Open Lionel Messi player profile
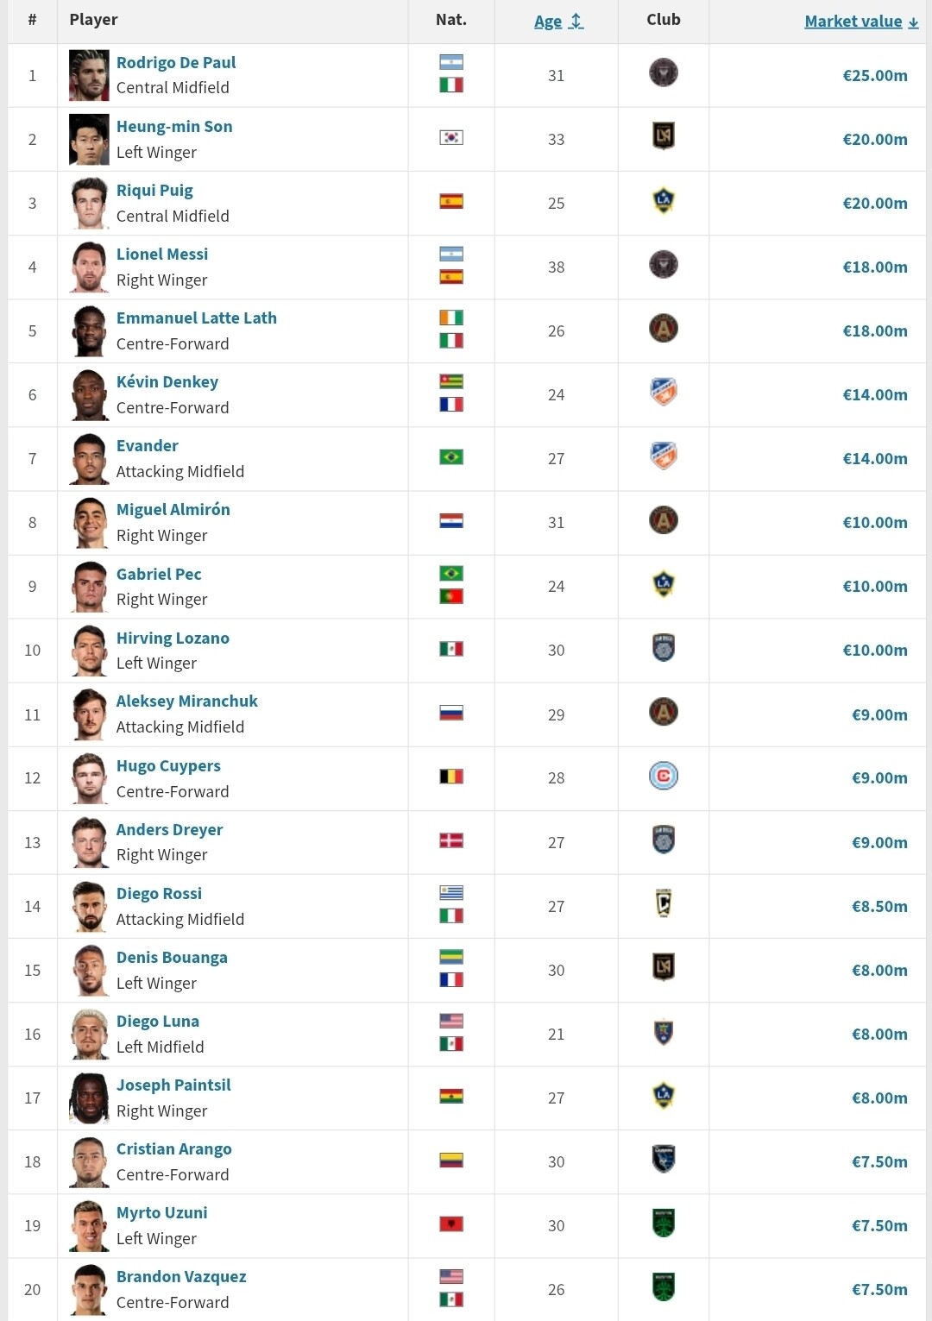Viewport: 932px width, 1321px height. pyautogui.click(x=162, y=255)
